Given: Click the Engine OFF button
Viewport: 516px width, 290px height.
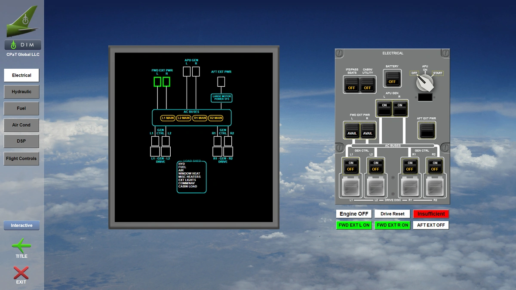Looking at the screenshot, I should (x=354, y=214).
